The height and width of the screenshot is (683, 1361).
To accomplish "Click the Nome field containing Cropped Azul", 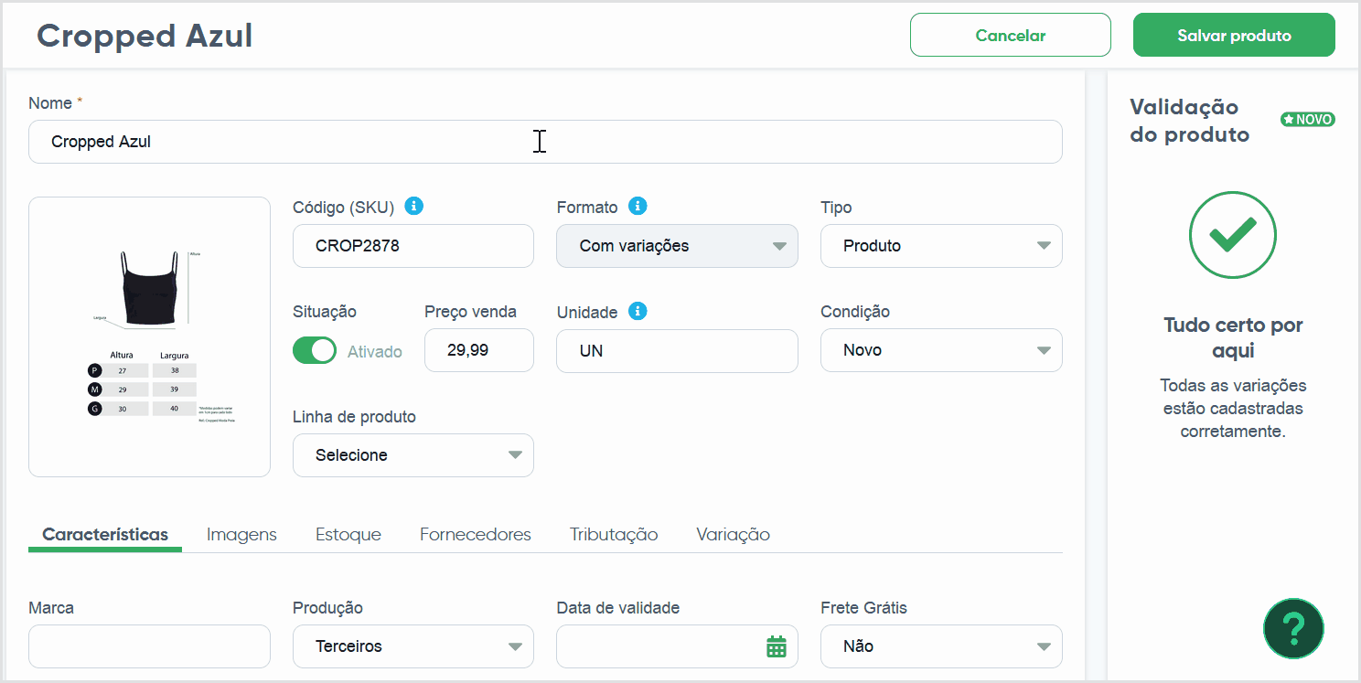I will pos(545,142).
